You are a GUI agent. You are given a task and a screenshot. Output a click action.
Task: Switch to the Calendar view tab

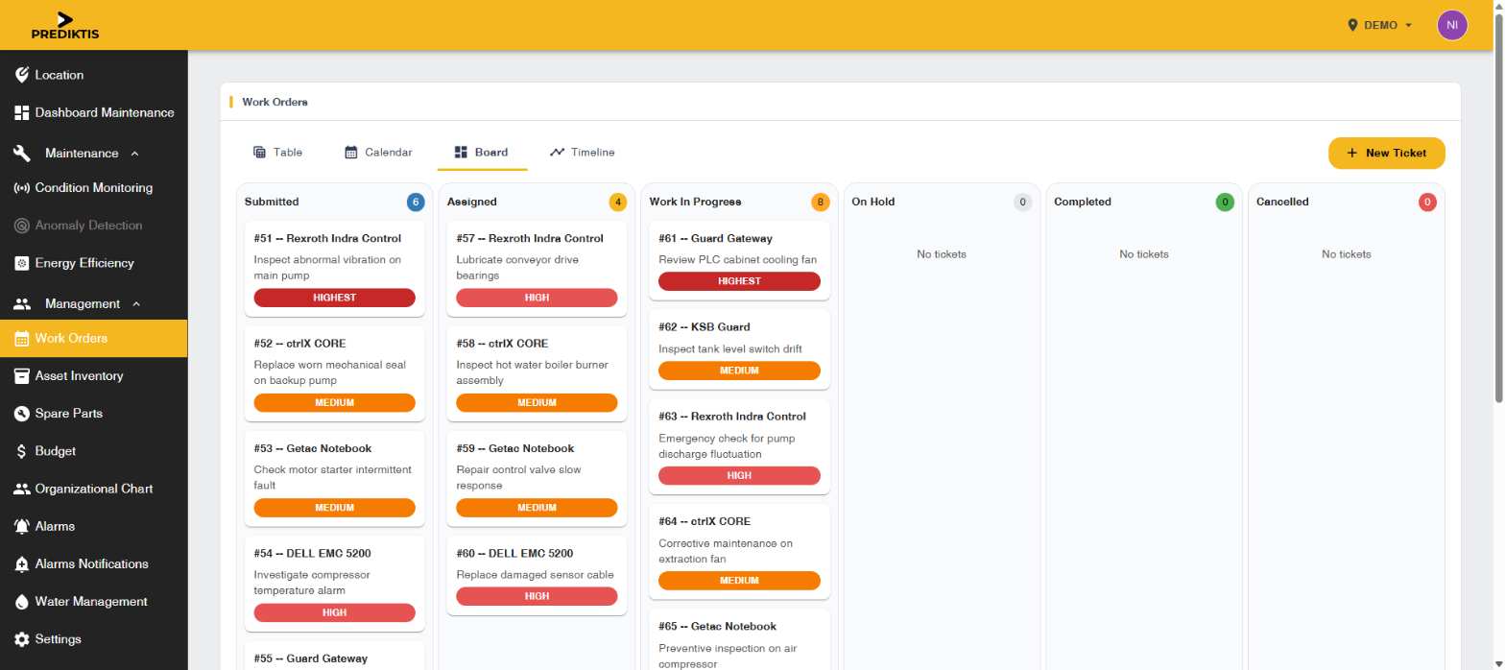click(378, 153)
